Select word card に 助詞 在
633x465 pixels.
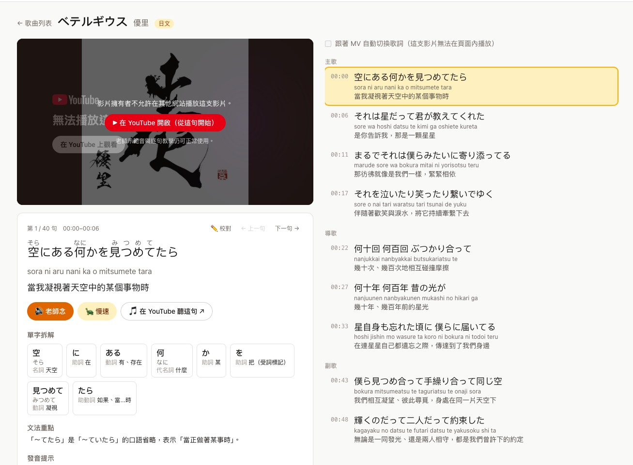pyautogui.click(x=81, y=361)
